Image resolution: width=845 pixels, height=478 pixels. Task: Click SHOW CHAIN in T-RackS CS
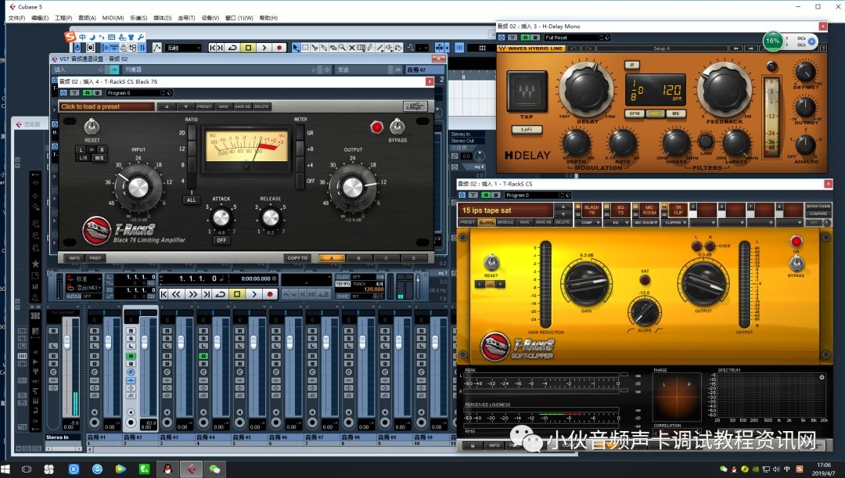[x=818, y=207]
